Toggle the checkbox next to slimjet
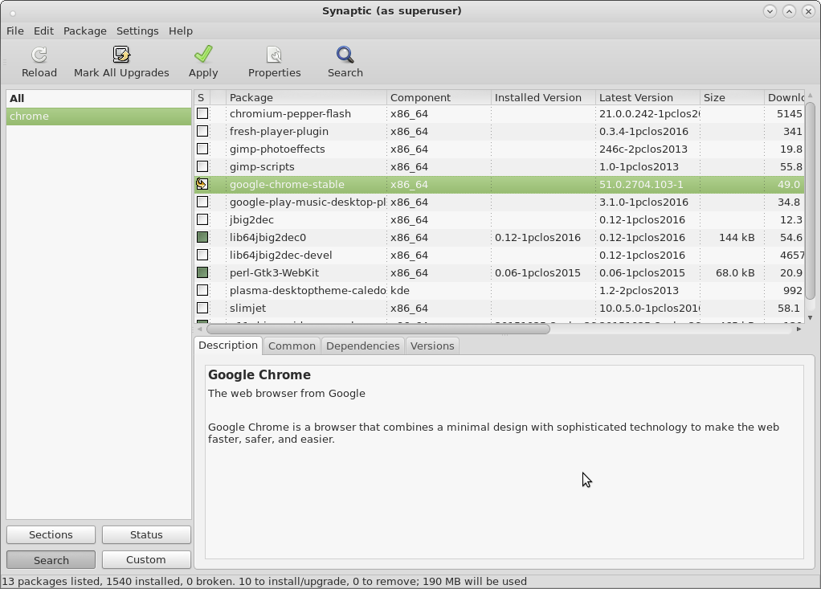This screenshot has height=589, width=821. pos(204,308)
